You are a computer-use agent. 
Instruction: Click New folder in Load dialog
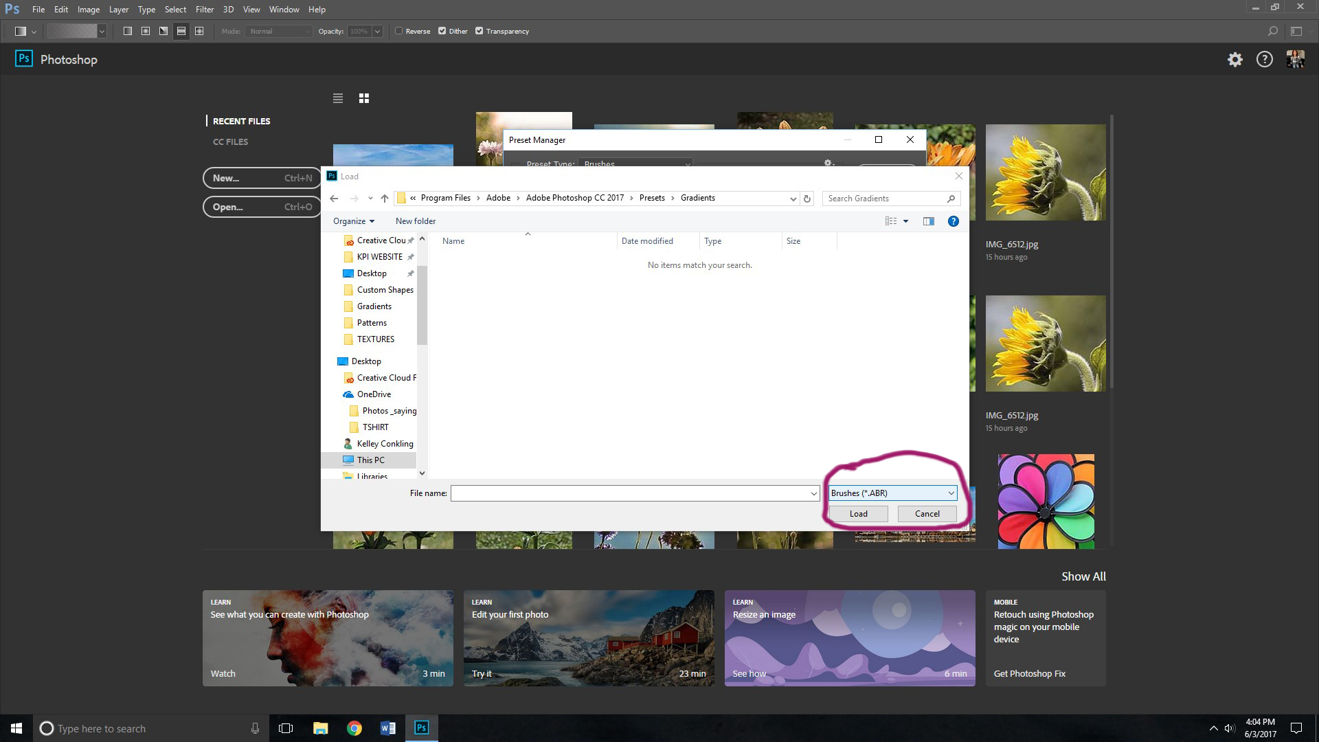tap(416, 221)
